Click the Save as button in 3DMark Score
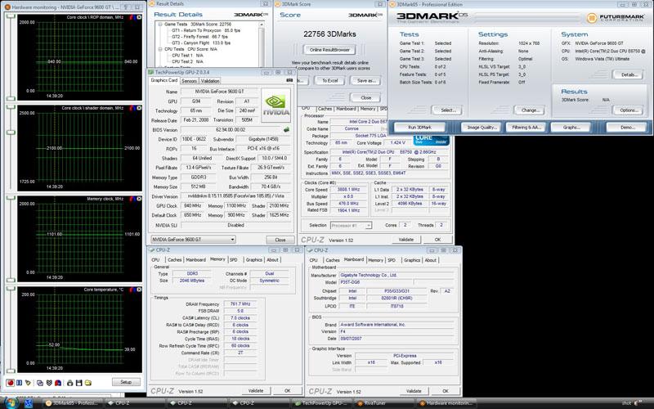The height and width of the screenshot is (409, 654). [x=365, y=80]
